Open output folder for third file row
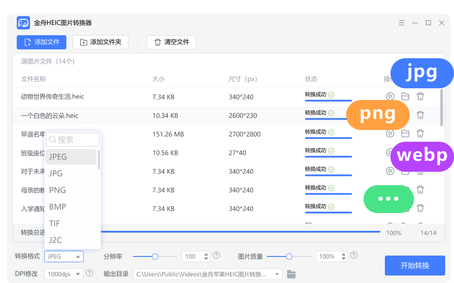 click(405, 133)
